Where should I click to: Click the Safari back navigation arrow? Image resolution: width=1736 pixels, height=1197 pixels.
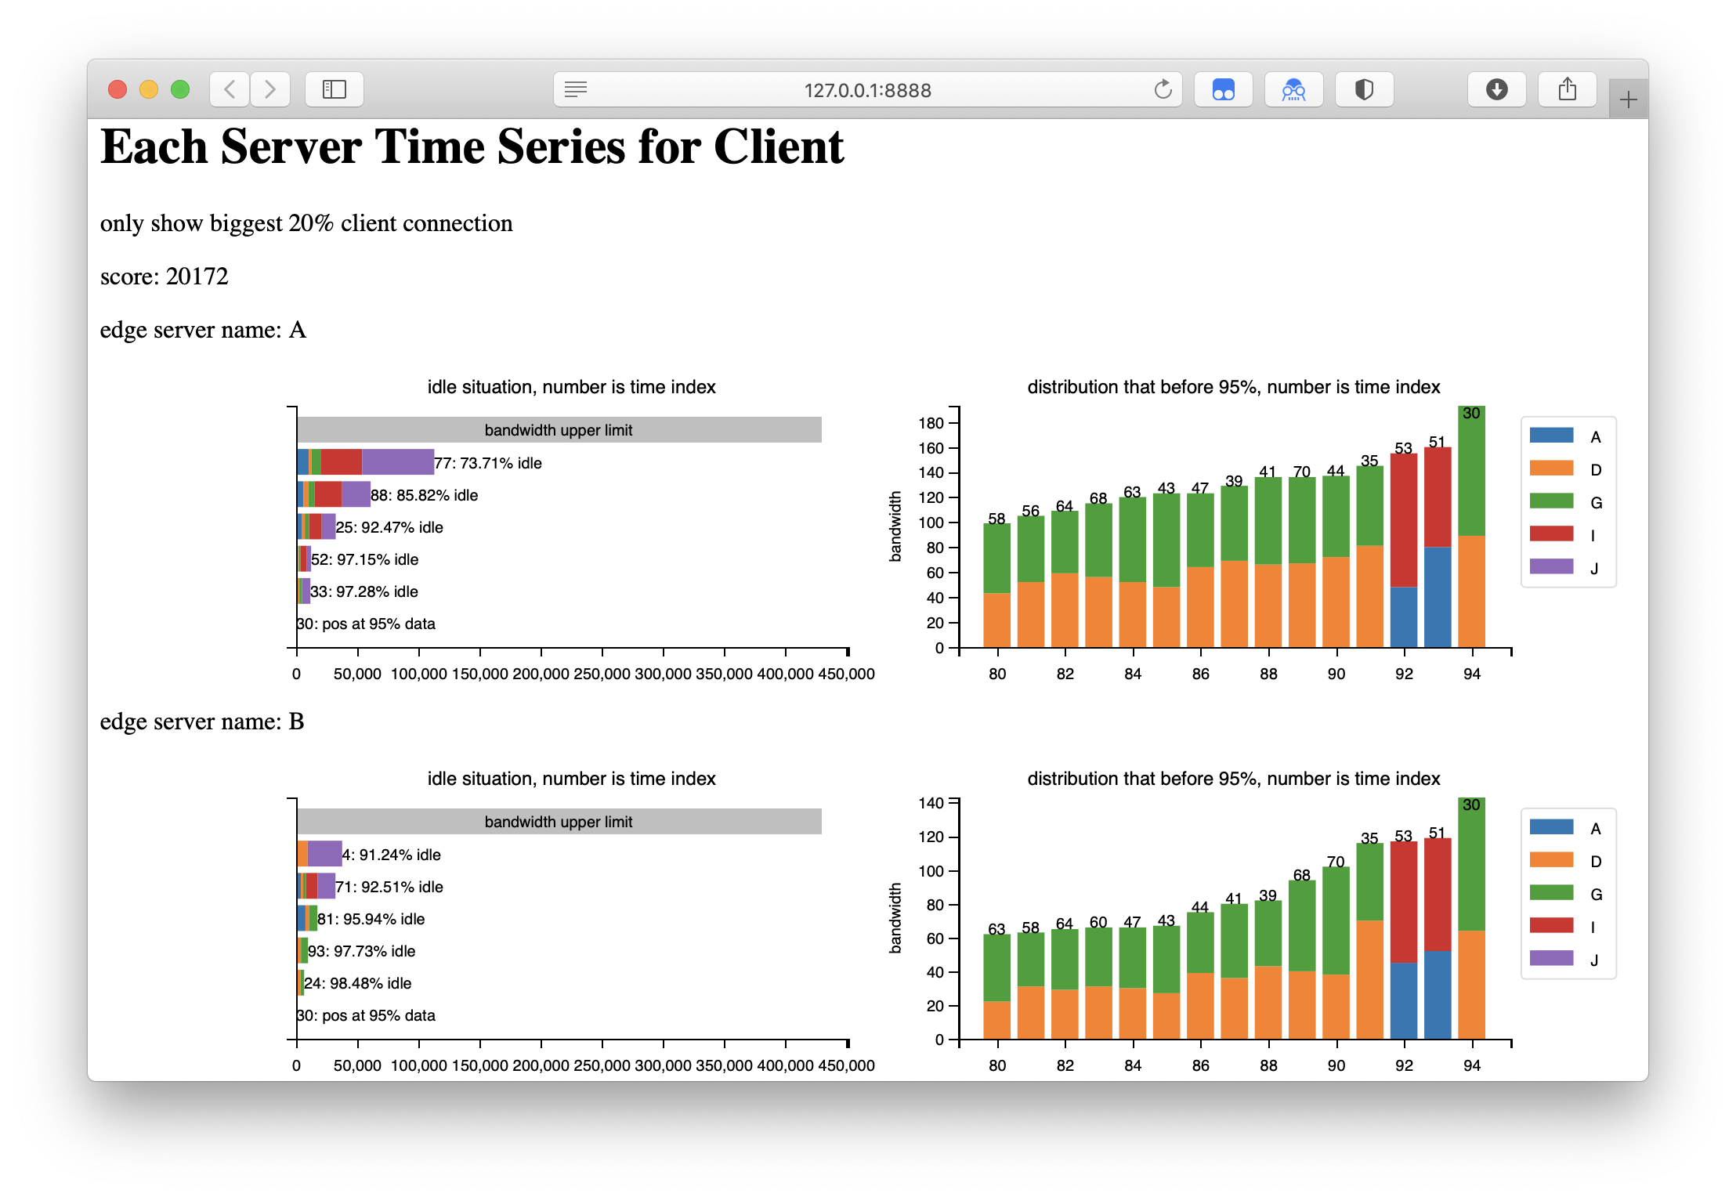pyautogui.click(x=230, y=89)
